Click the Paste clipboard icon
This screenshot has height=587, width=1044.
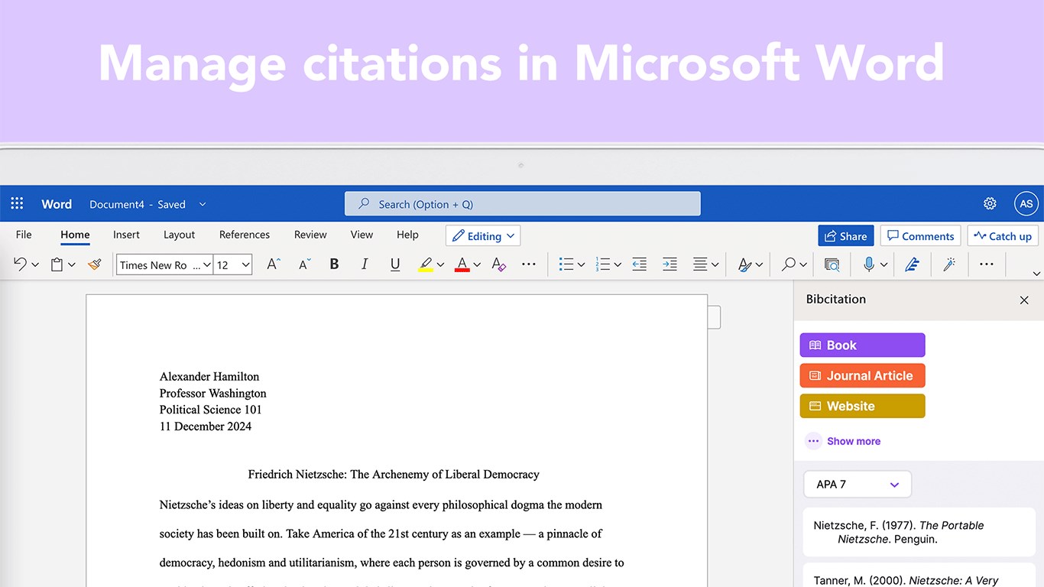click(x=57, y=264)
